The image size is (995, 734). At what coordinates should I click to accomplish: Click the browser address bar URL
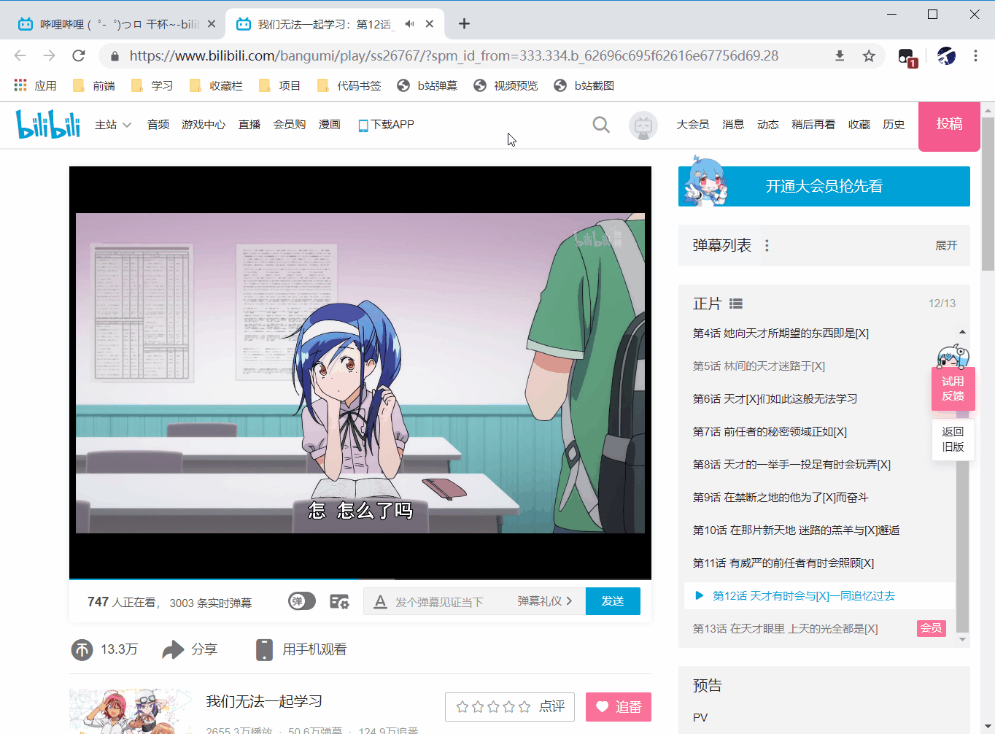[x=454, y=56]
